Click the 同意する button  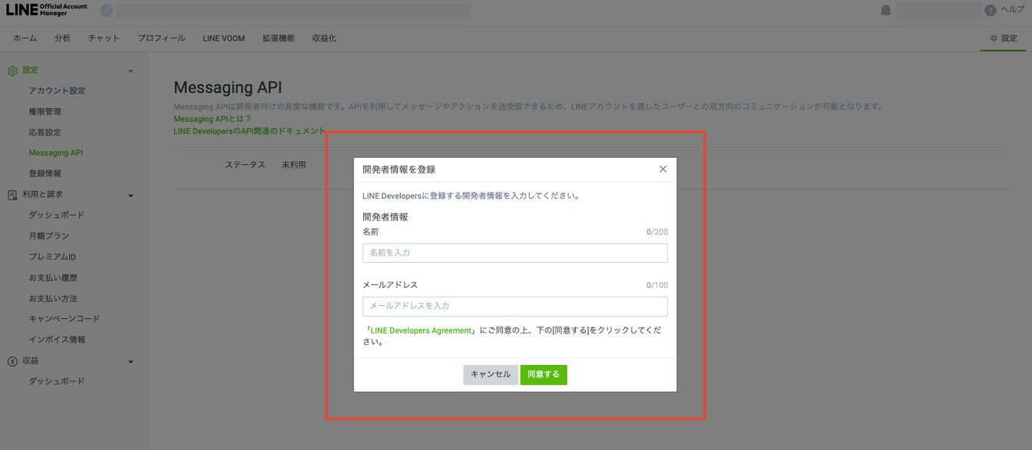[x=544, y=375]
